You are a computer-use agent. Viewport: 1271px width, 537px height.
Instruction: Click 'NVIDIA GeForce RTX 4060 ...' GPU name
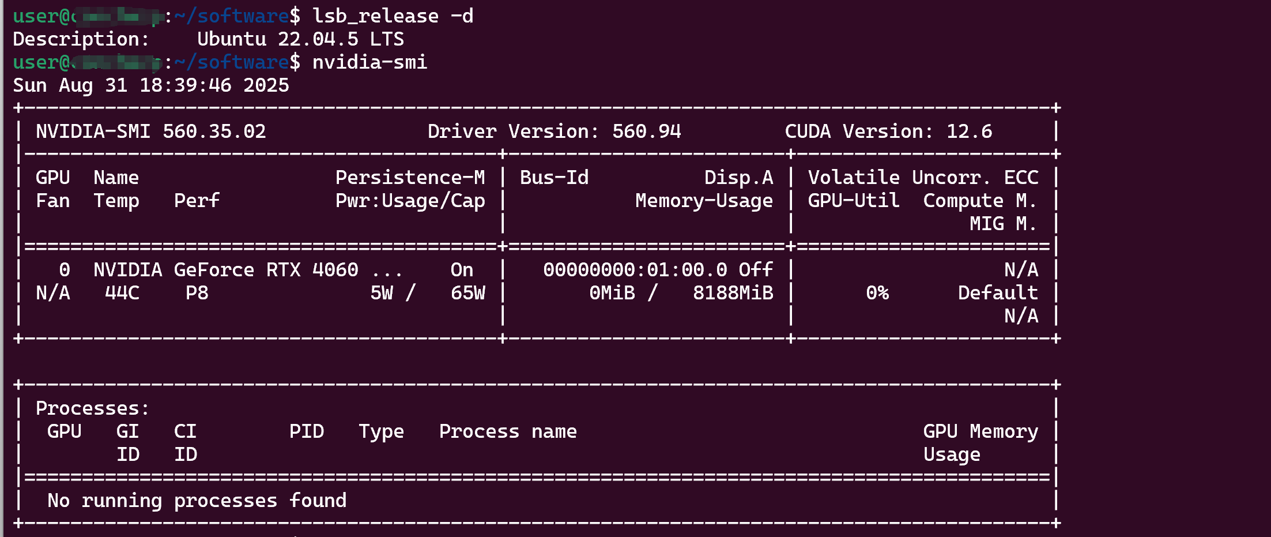[248, 270]
